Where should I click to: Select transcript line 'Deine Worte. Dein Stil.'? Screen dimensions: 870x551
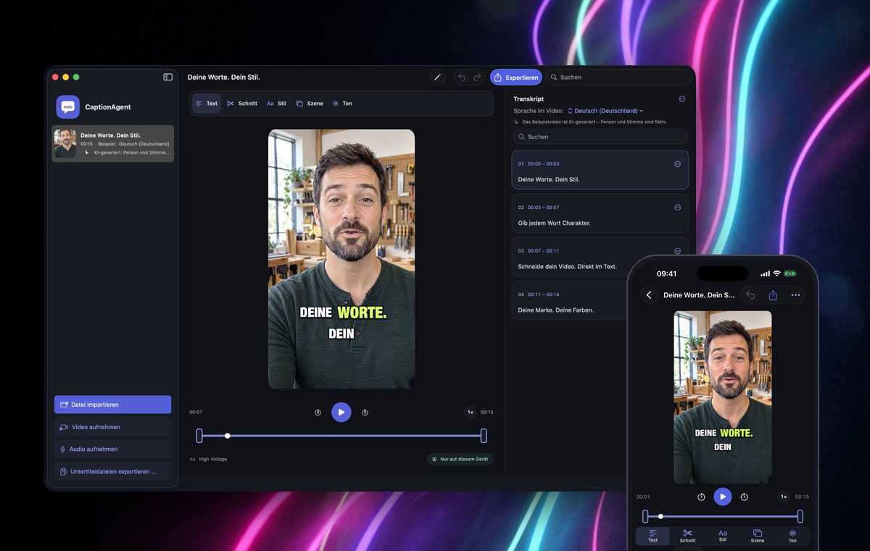click(549, 179)
